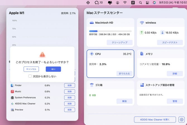The image size is (187, 125).
Task: Click the 16.50 KB/s download speed
Action: point(172,33)
